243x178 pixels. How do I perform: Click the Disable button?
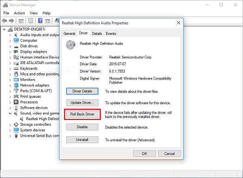(x=82, y=127)
